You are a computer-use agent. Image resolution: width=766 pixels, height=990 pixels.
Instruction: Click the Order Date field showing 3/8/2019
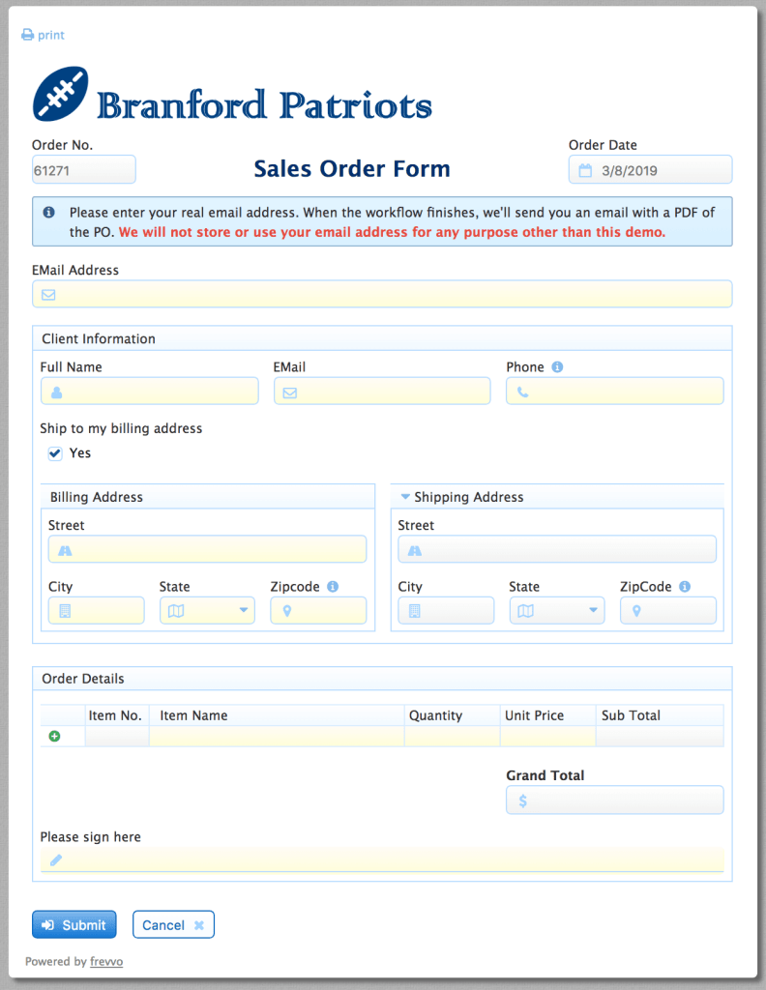click(x=651, y=170)
